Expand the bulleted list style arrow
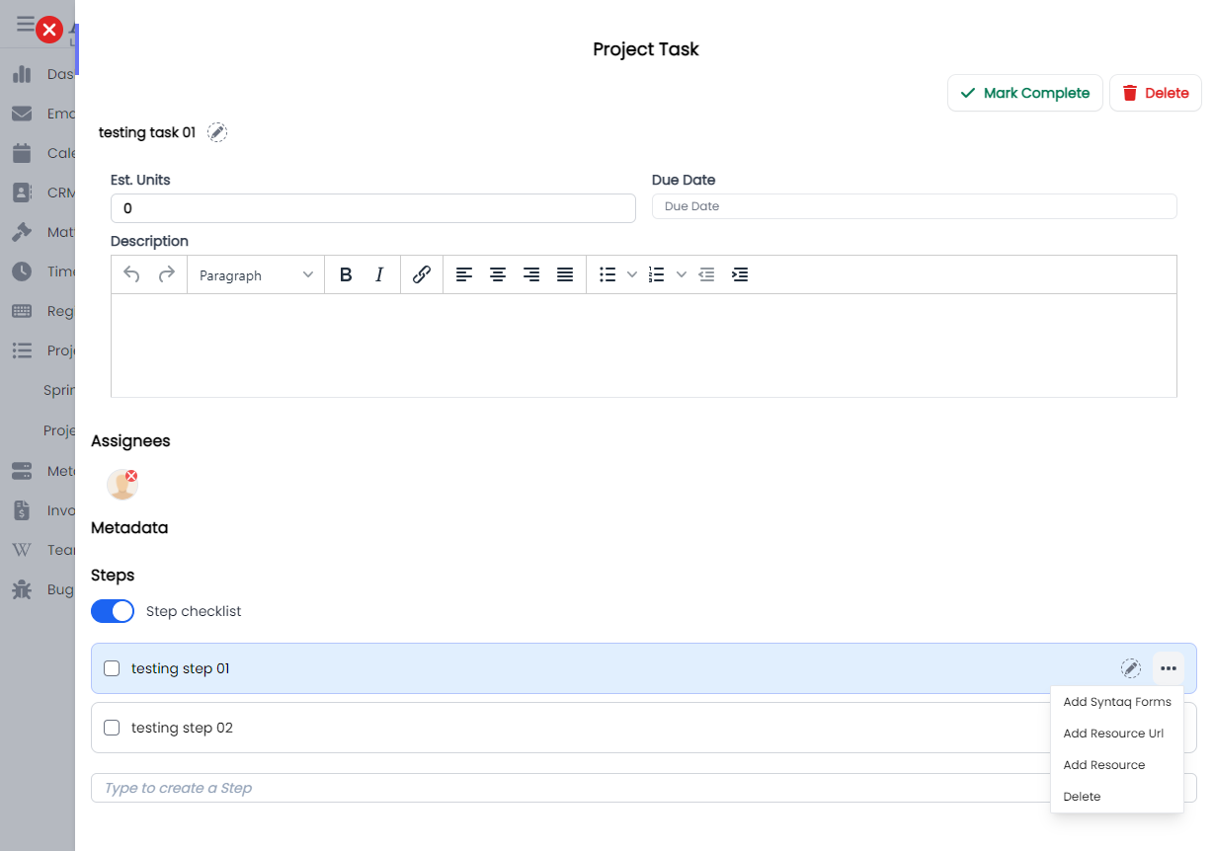Viewport: 1213px width, 851px height. (x=632, y=275)
